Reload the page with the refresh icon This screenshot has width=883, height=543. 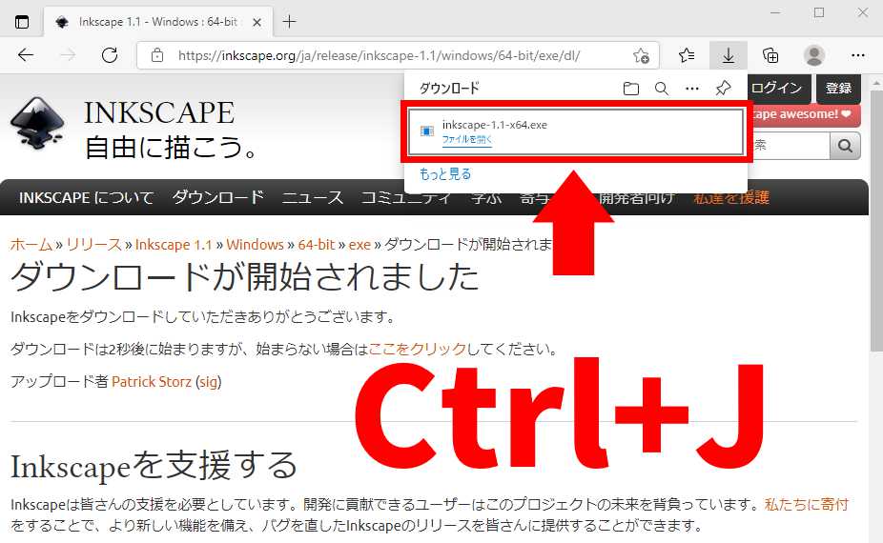(110, 55)
